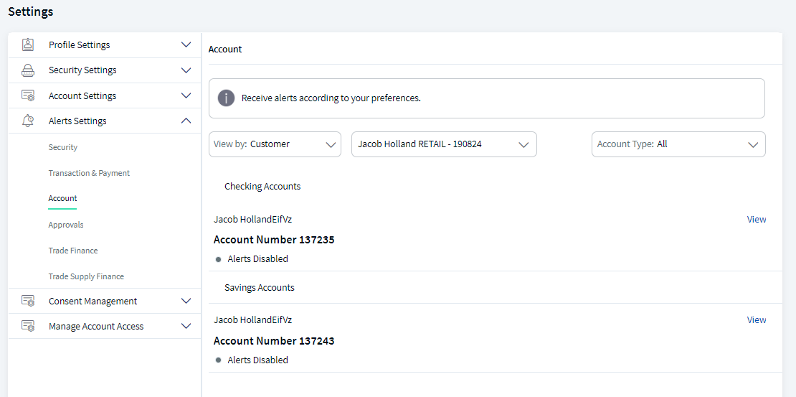Click the Profile Settings person icon

tap(28, 45)
